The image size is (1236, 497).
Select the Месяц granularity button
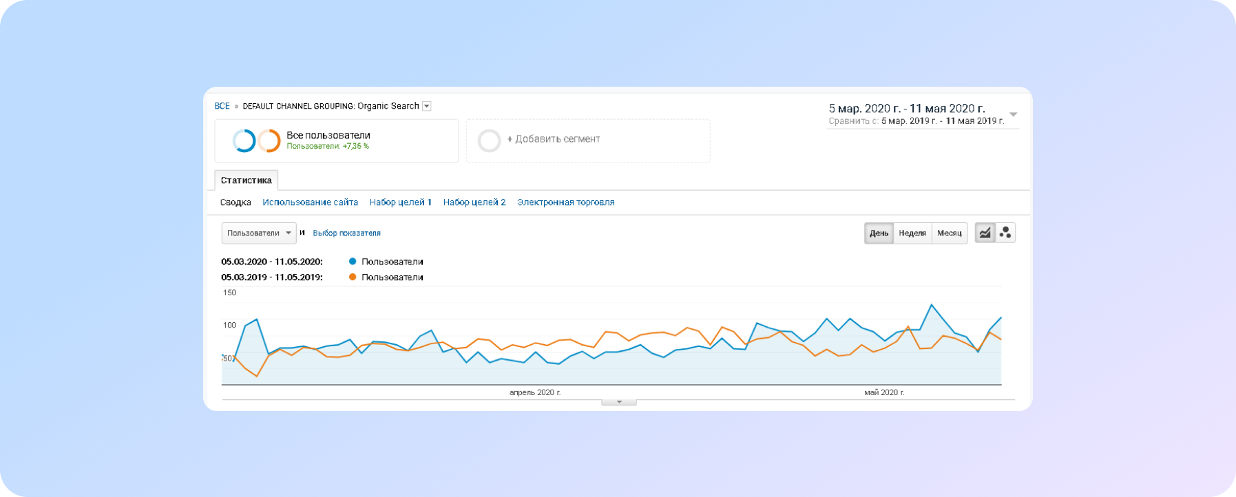[950, 233]
